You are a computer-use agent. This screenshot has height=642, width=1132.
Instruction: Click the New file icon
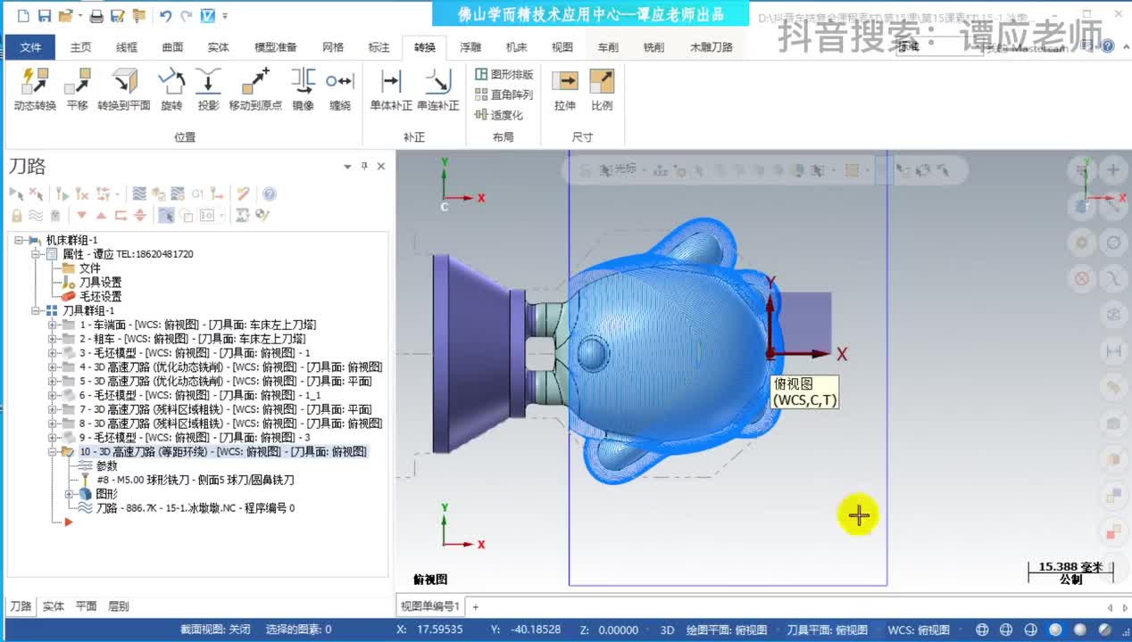click(x=23, y=16)
